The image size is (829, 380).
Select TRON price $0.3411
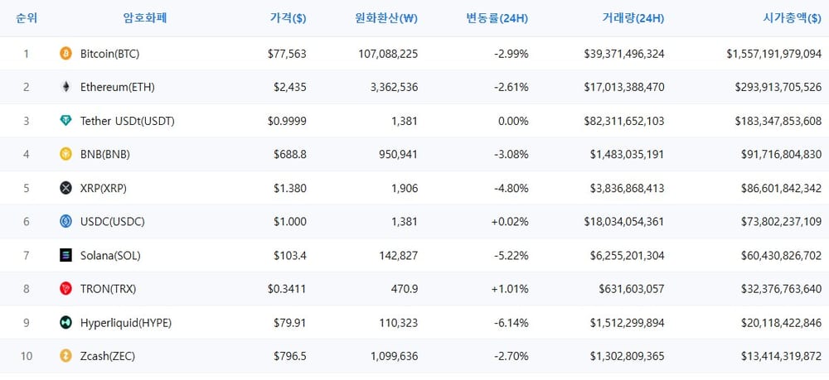(x=287, y=289)
